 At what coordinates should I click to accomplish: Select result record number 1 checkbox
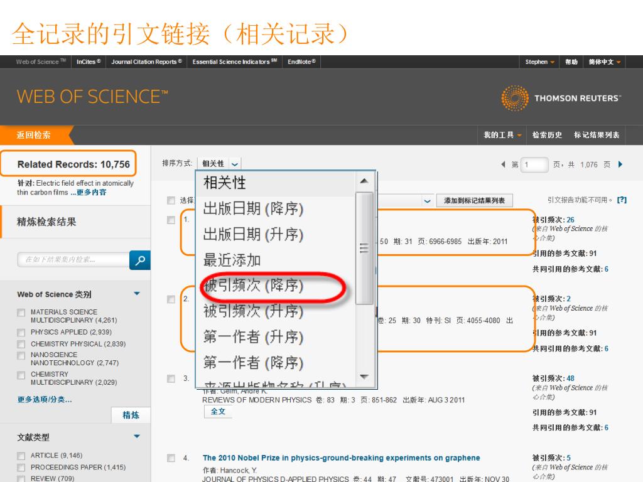171,220
